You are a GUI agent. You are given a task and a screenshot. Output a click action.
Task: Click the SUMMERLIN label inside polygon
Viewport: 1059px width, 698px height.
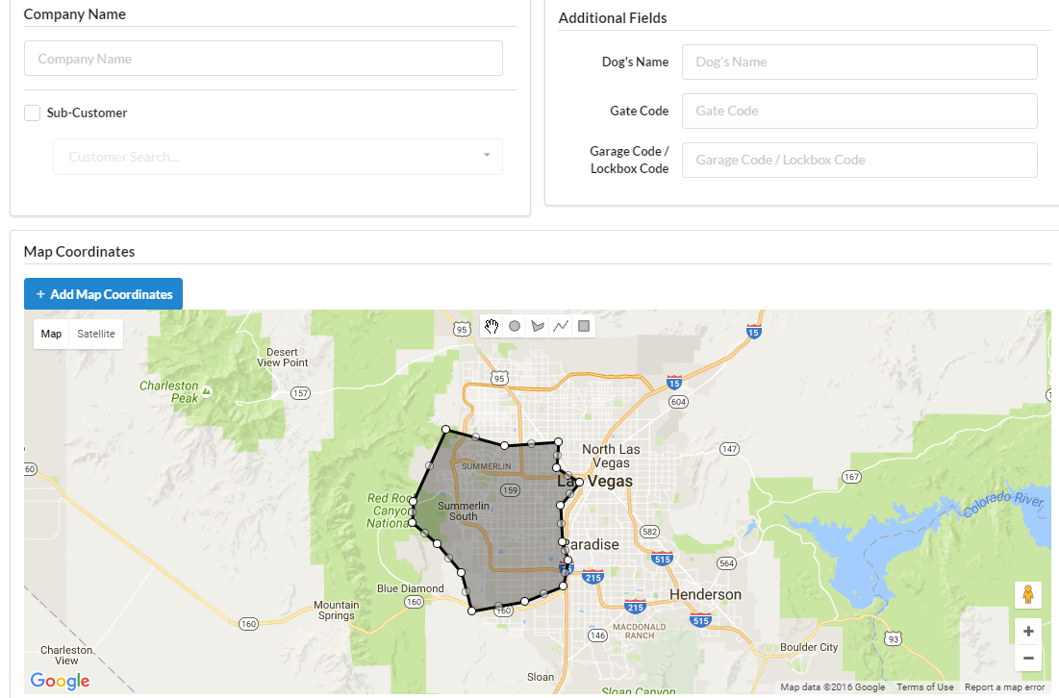(x=487, y=466)
